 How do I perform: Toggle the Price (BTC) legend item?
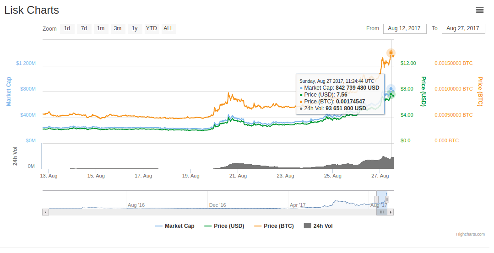[x=274, y=226]
